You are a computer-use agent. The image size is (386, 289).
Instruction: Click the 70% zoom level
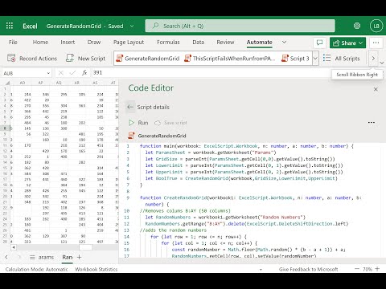pyautogui.click(x=368, y=269)
